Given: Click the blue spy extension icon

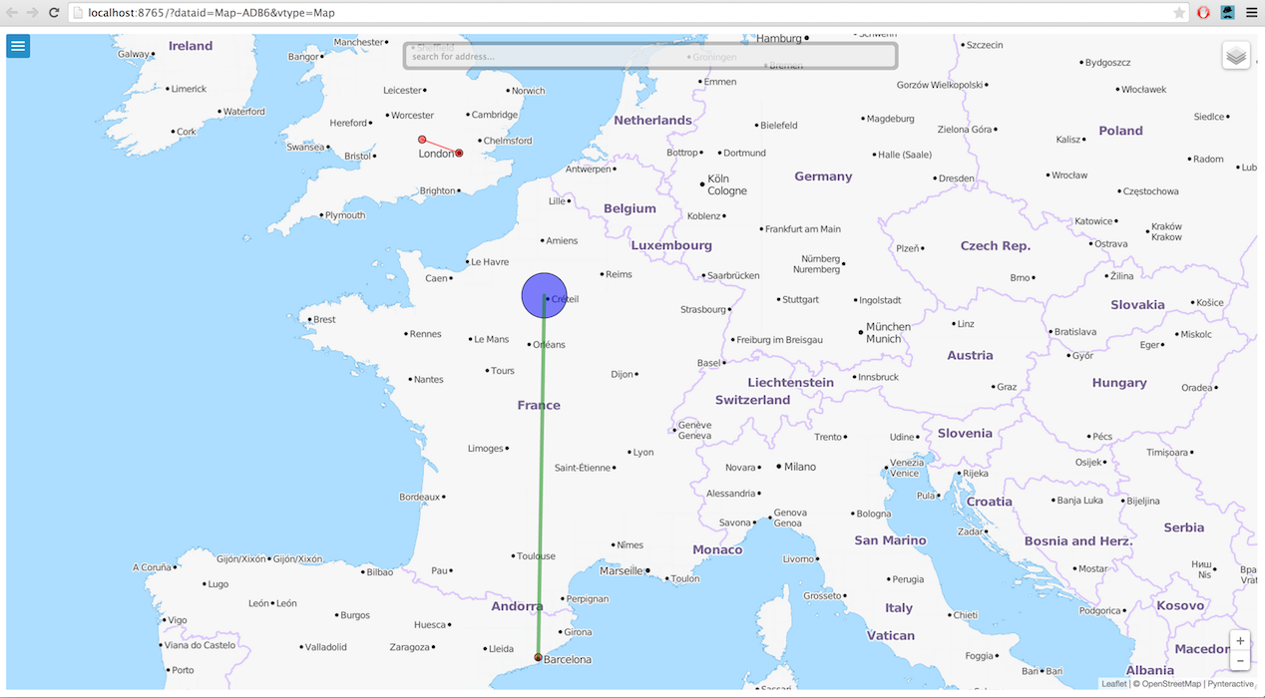Looking at the screenshot, I should [1227, 12].
